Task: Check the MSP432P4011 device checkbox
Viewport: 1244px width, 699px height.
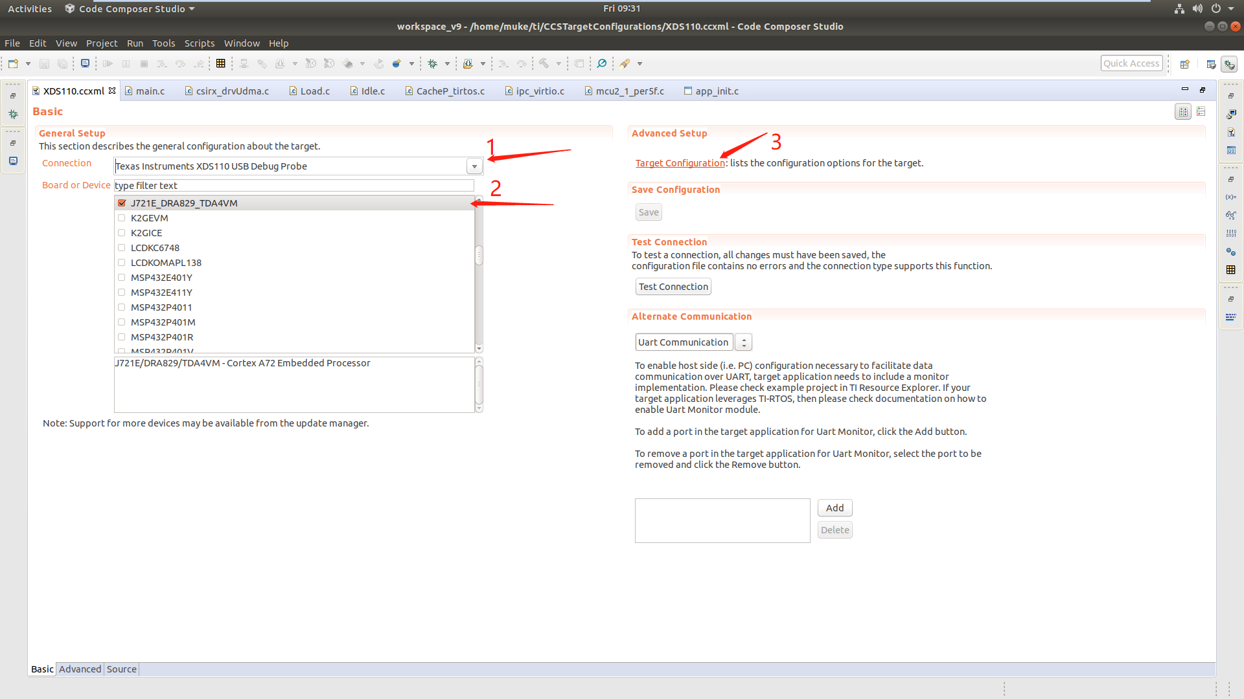Action: point(122,307)
